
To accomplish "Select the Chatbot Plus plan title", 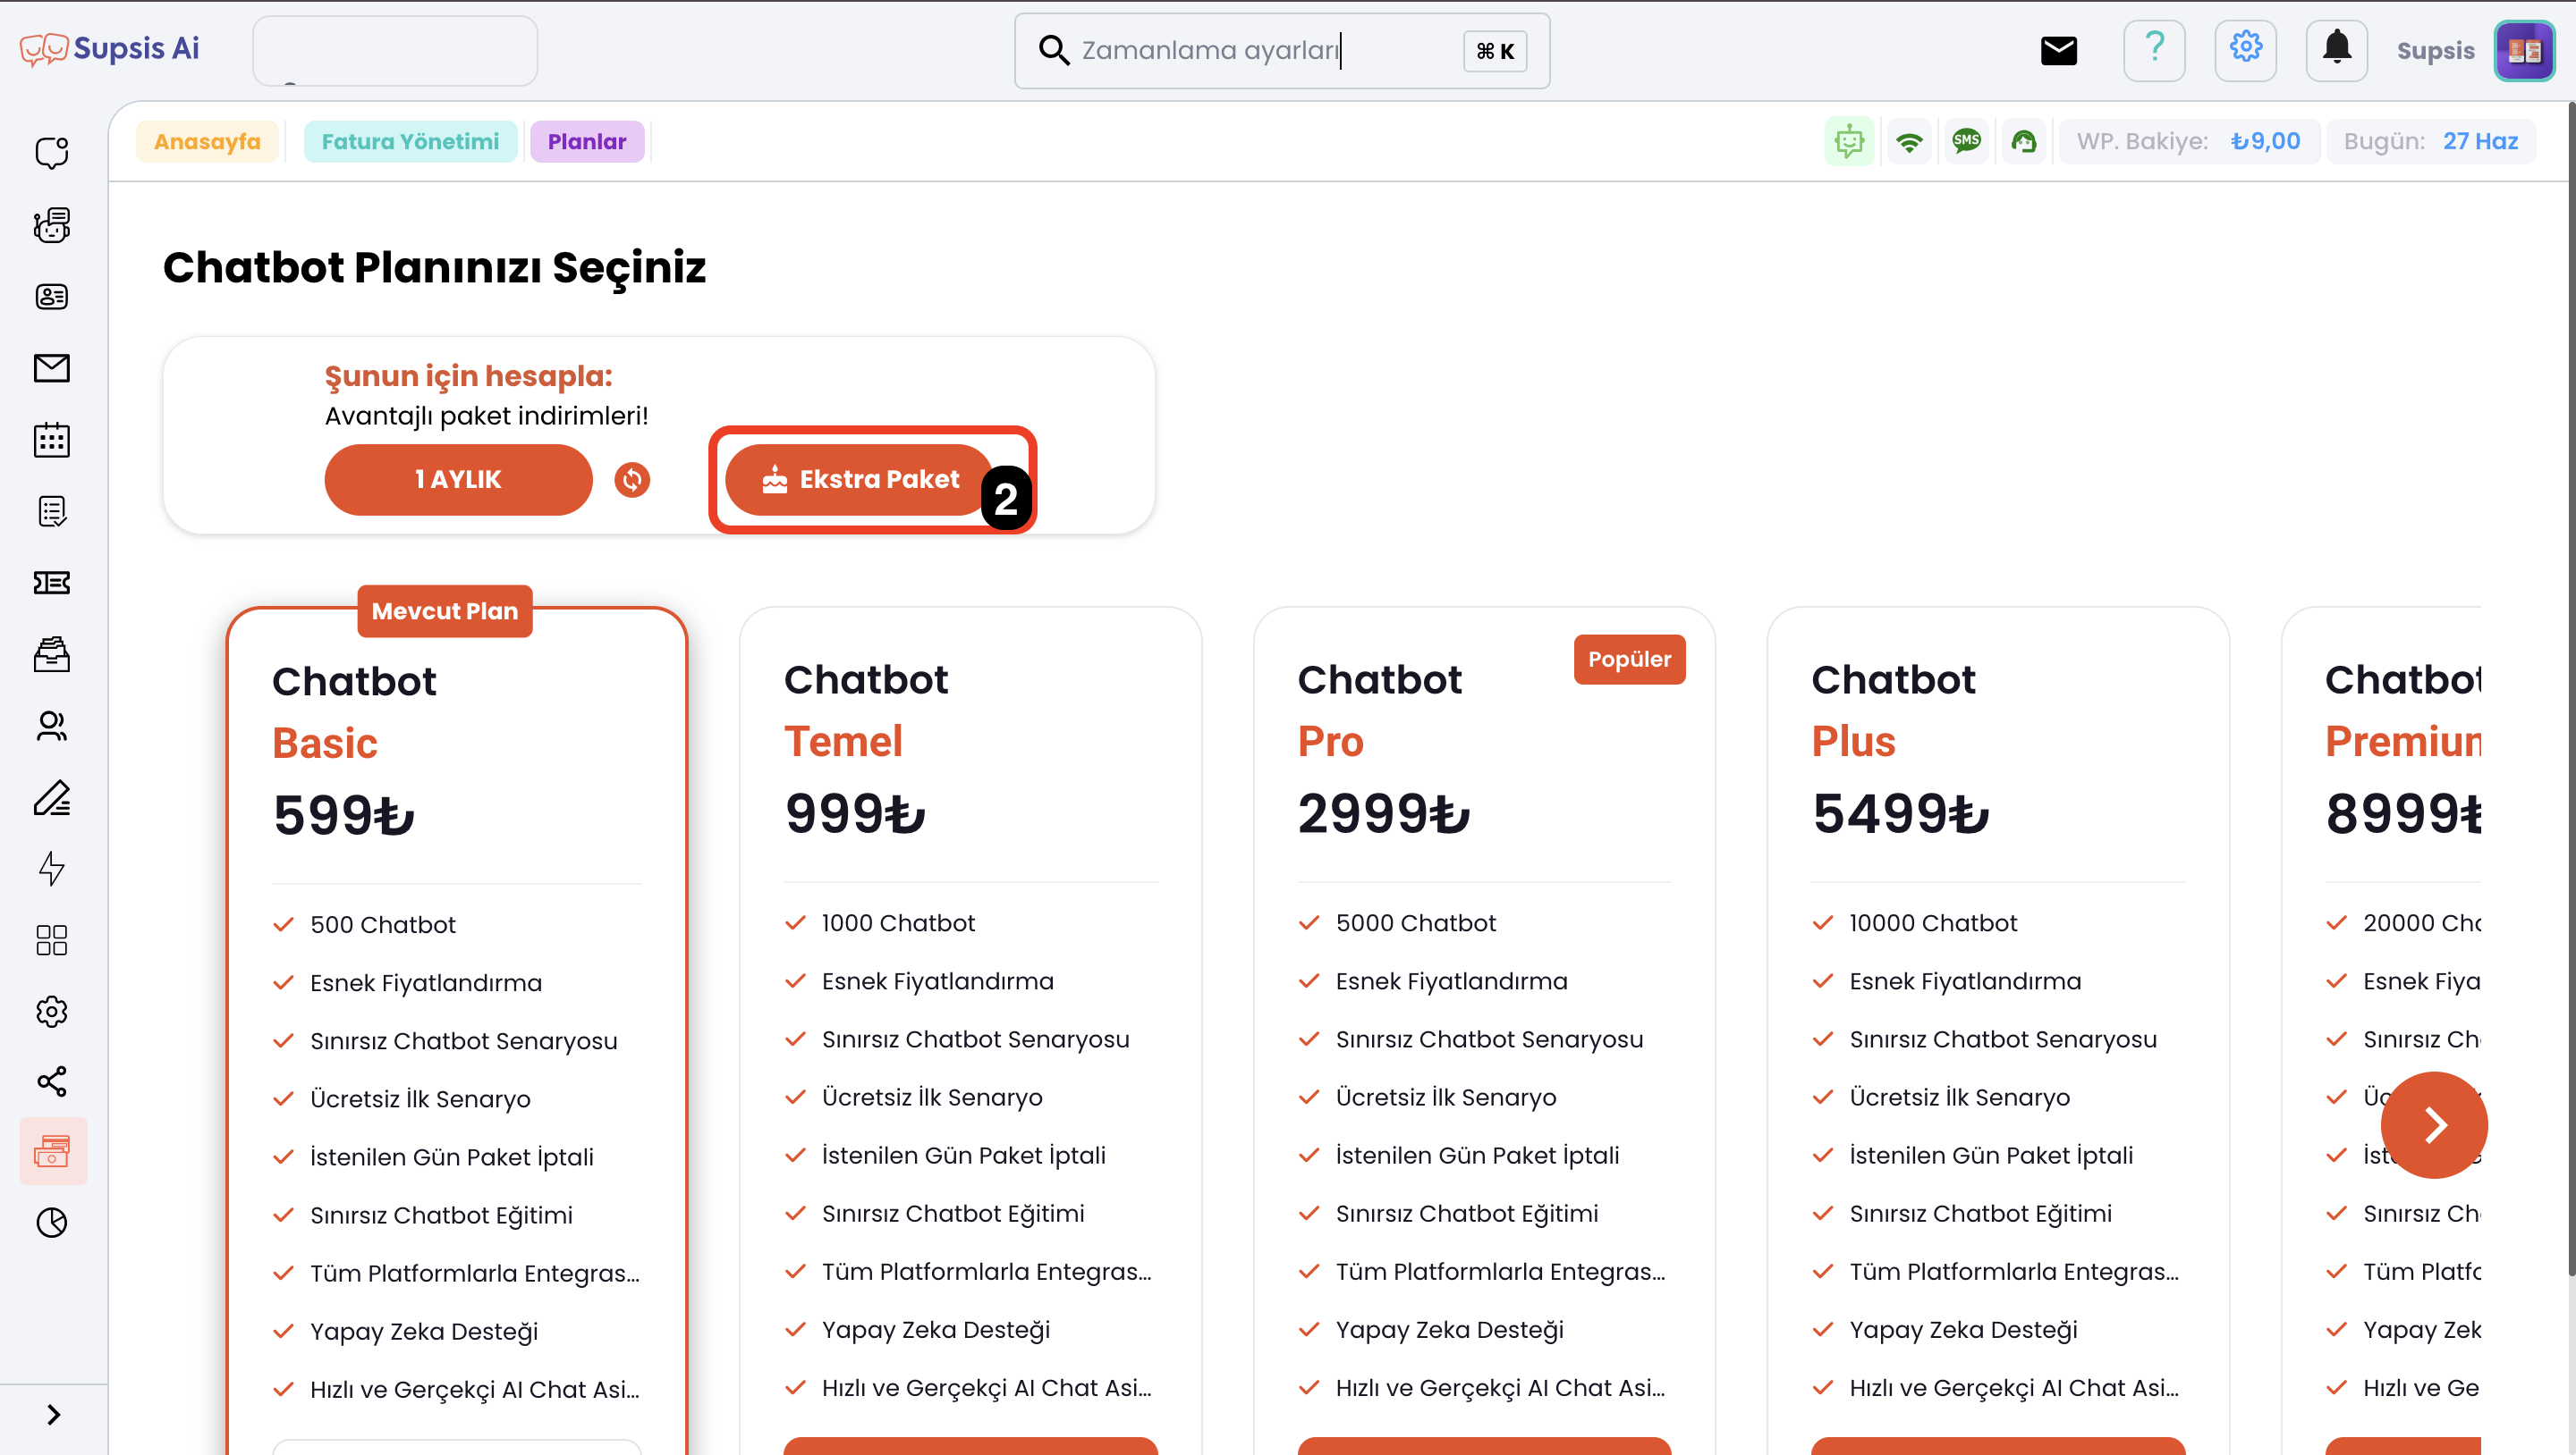I will click(1893, 711).
